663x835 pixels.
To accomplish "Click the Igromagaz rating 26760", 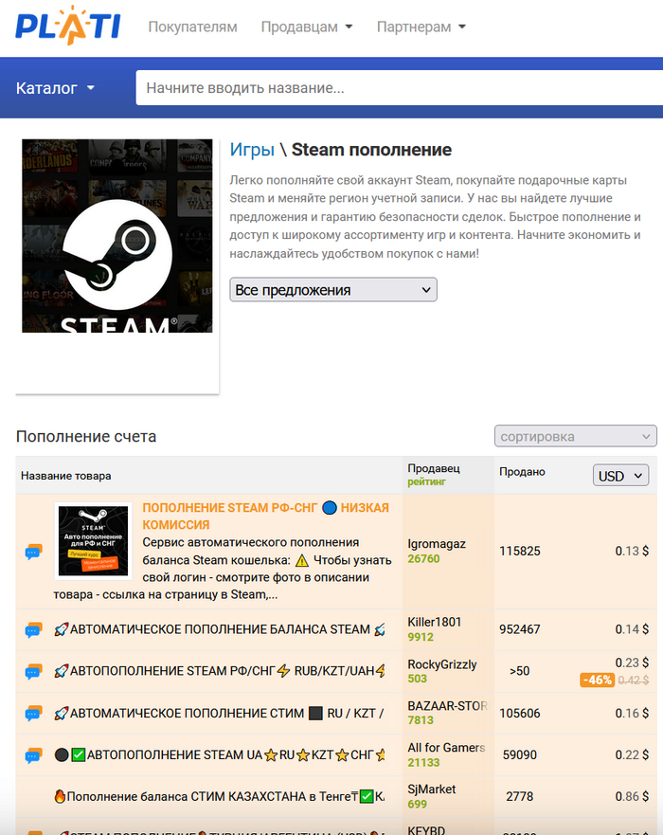I will [423, 558].
